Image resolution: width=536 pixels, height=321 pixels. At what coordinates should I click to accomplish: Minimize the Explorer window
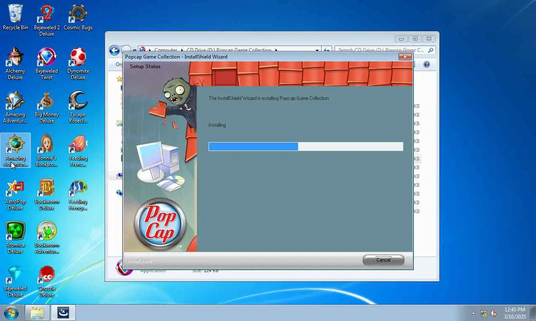[401, 39]
